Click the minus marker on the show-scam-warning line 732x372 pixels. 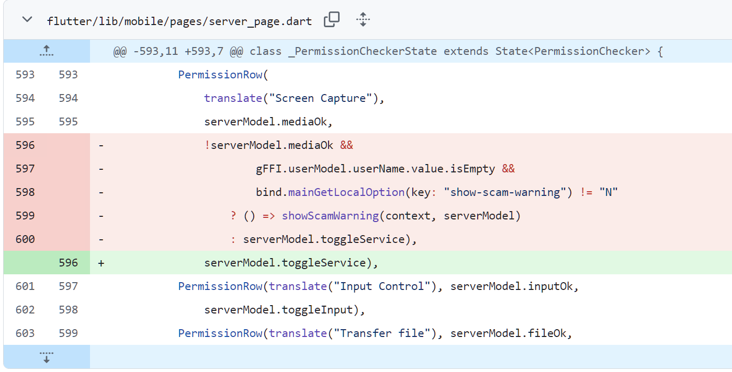point(101,192)
